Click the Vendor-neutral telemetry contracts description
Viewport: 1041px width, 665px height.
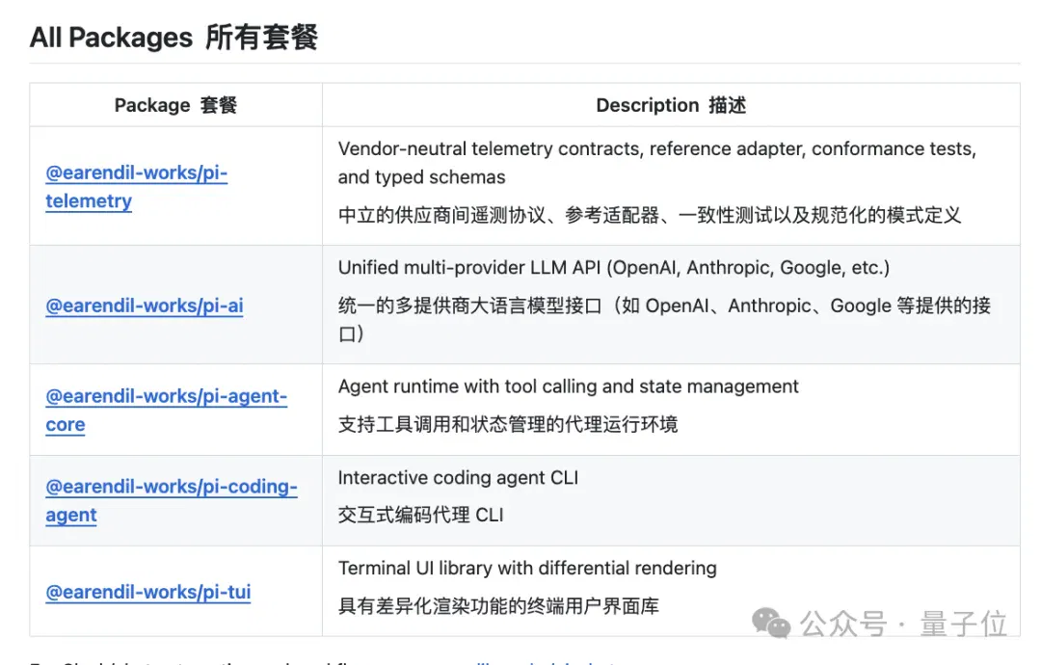point(656,163)
